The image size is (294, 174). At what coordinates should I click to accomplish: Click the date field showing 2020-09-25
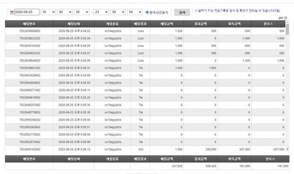[27, 12]
